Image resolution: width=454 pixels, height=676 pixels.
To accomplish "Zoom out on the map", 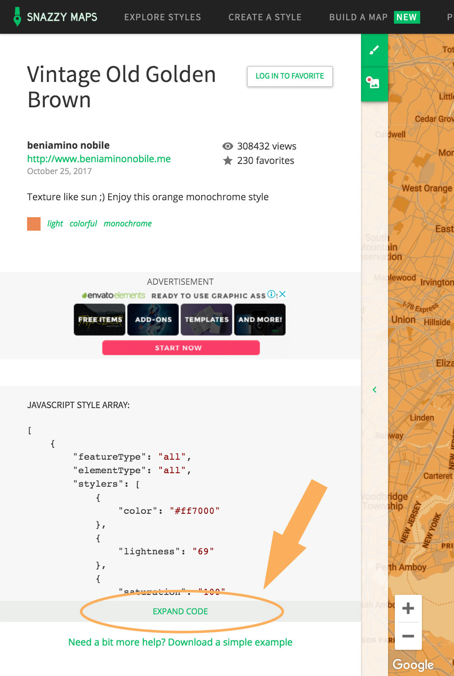I will tap(408, 636).
